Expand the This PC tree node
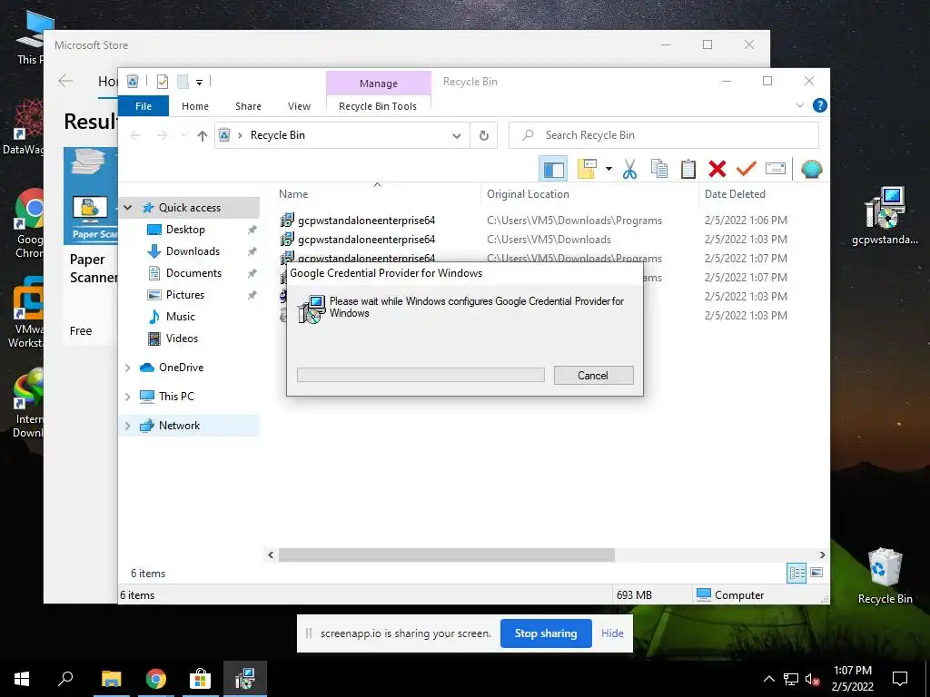930x697 pixels. [x=127, y=397]
